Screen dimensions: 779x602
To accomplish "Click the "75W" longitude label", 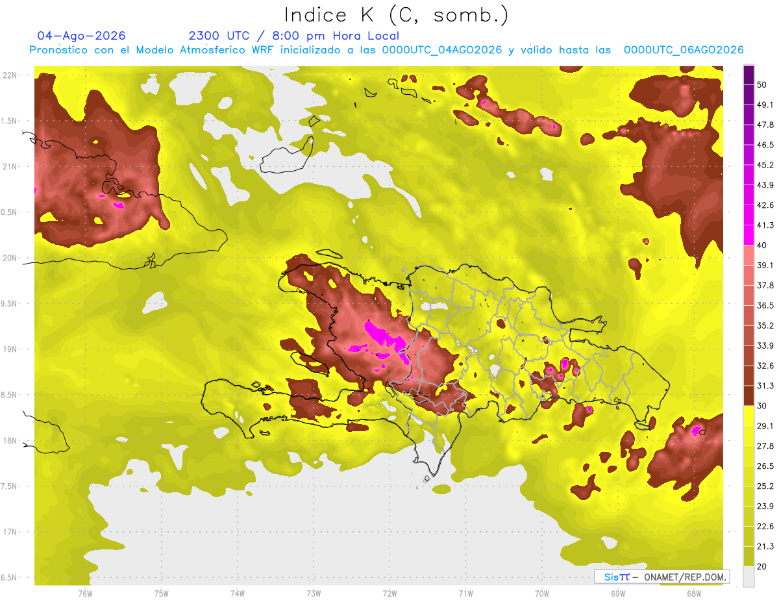I will 162,593.
